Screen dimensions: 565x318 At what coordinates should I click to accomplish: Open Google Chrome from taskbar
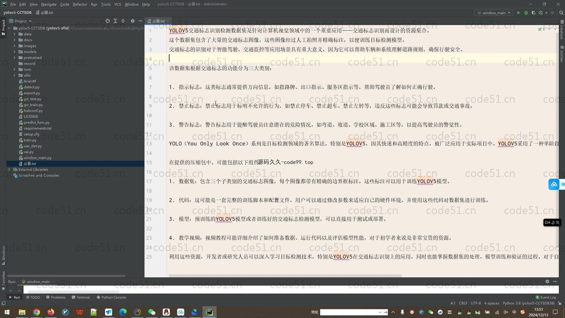coord(36,312)
